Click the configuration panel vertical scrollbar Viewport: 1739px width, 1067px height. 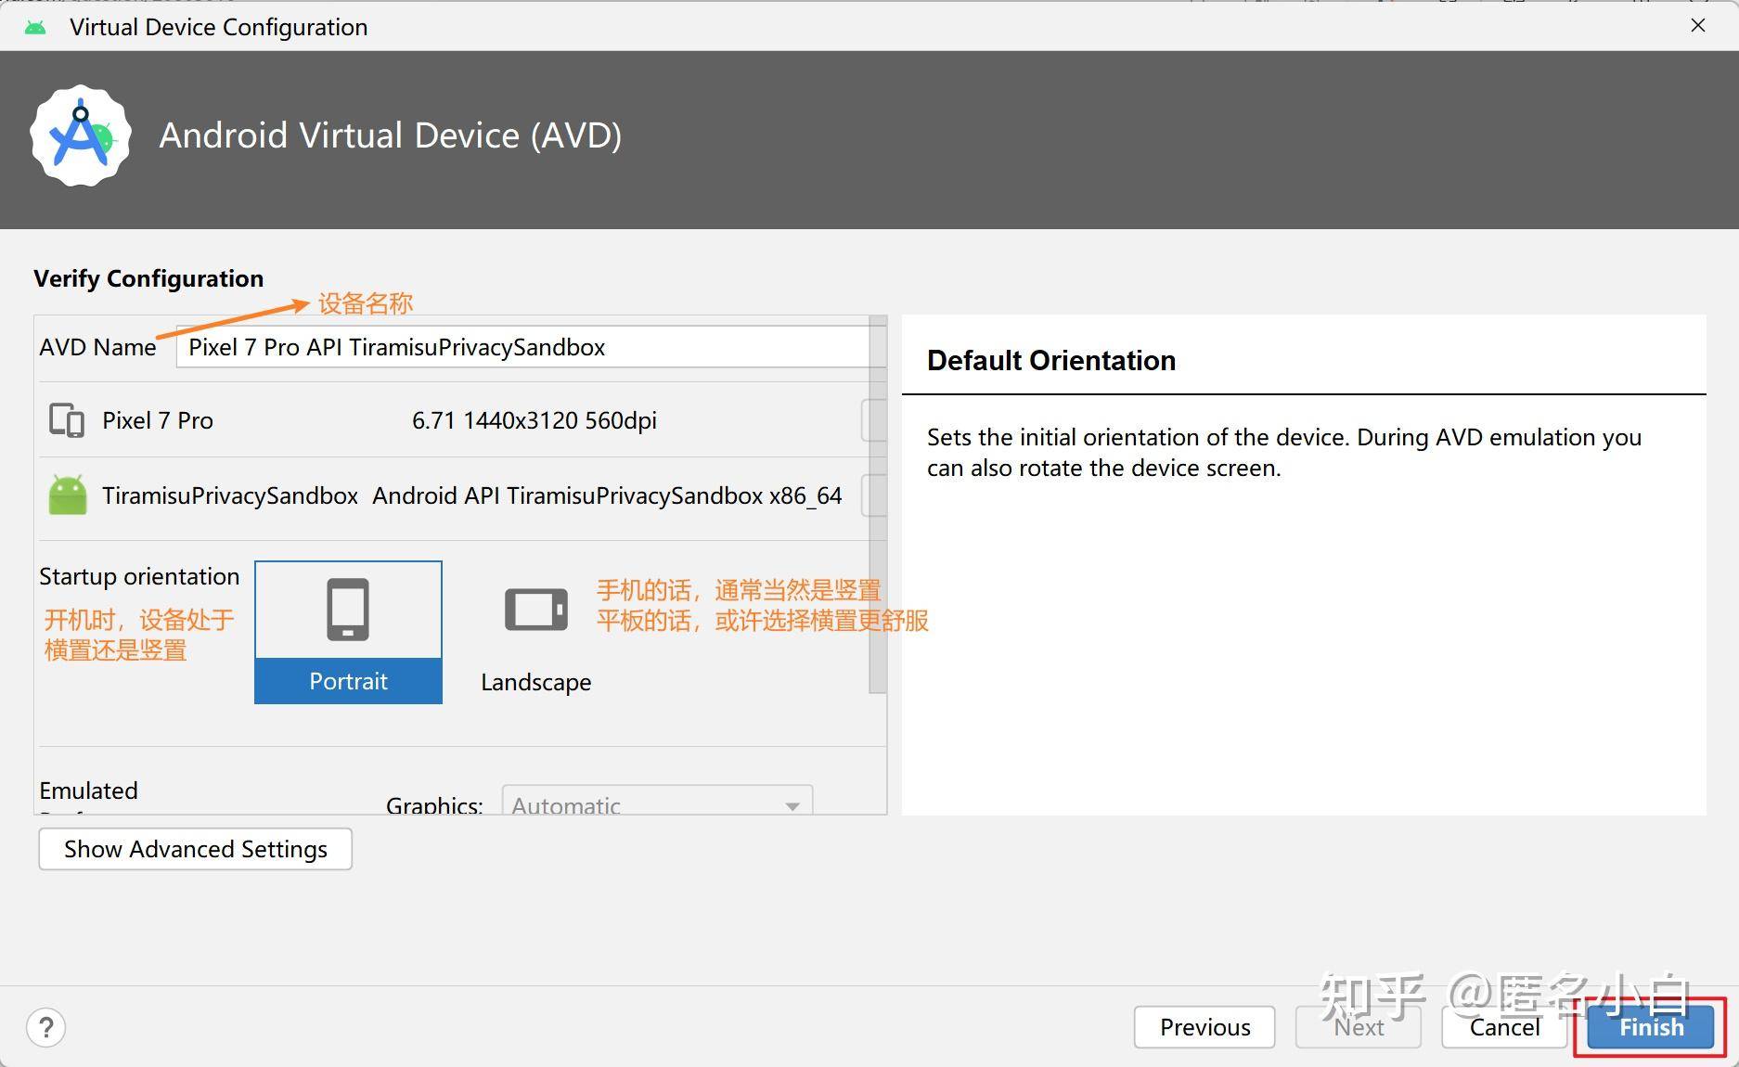point(878,506)
